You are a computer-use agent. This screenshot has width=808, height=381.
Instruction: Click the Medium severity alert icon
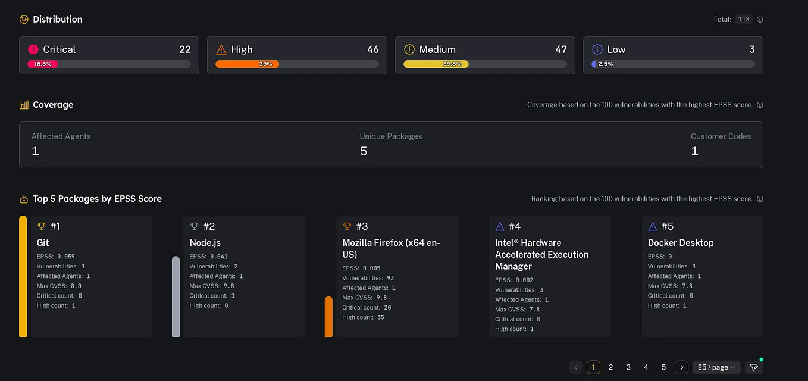tap(409, 49)
